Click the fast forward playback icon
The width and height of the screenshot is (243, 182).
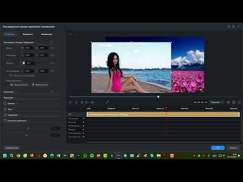coord(93,103)
